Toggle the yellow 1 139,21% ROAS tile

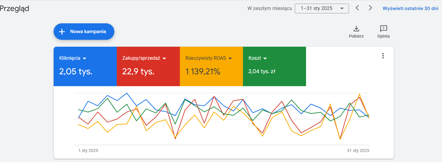[x=211, y=66]
